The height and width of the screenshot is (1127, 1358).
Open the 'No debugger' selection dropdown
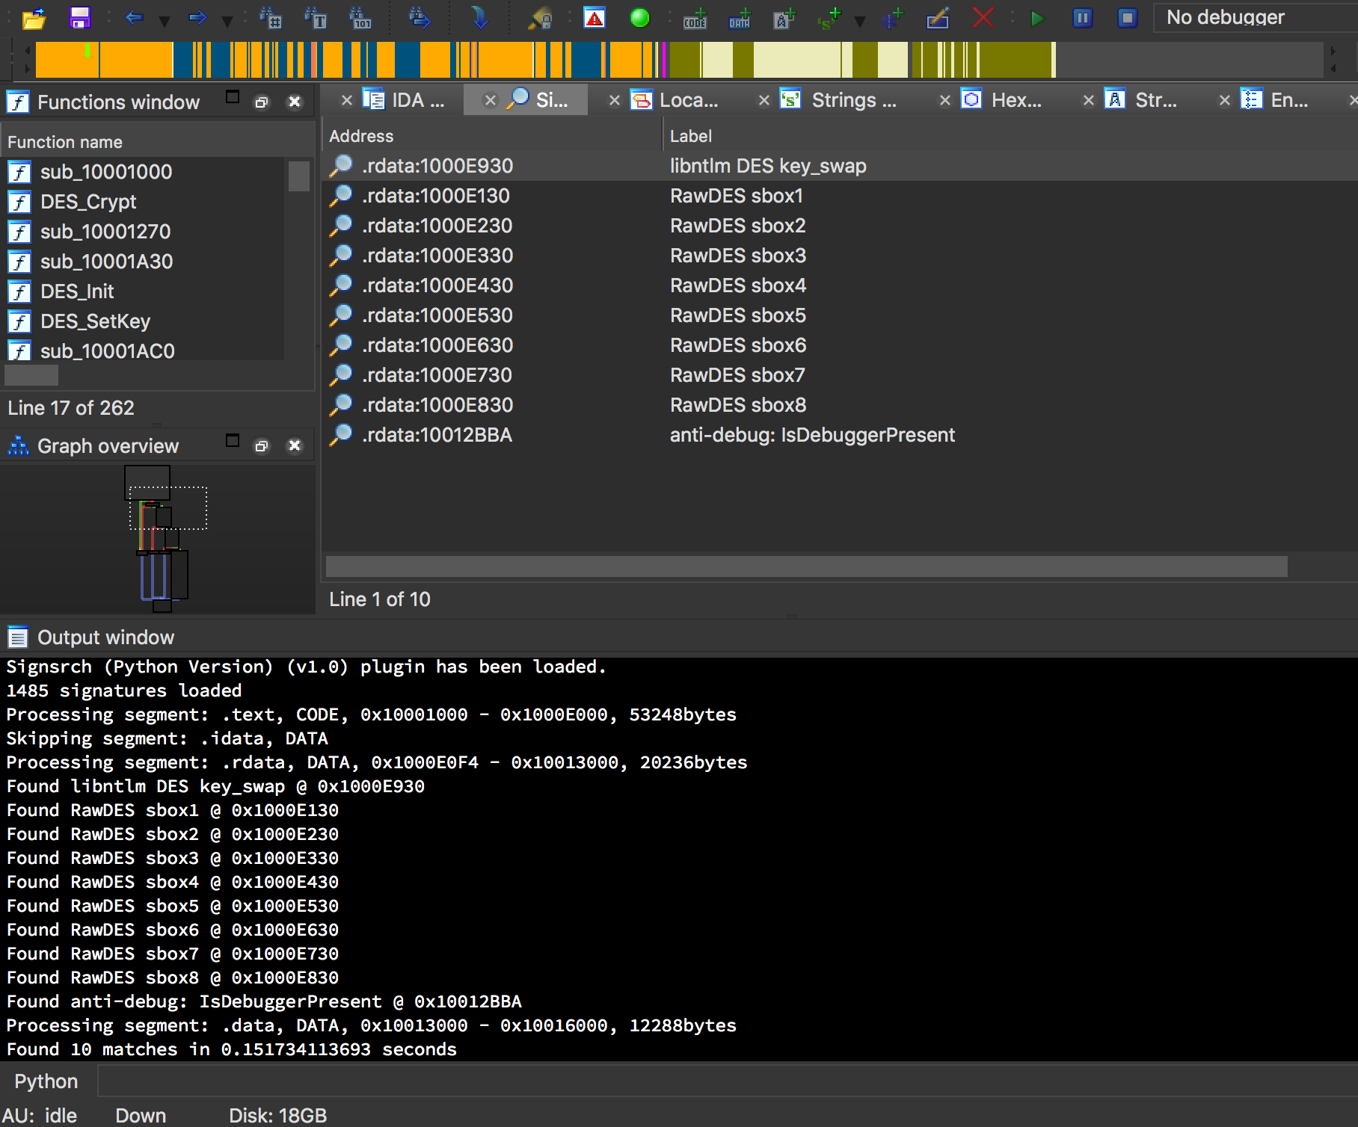click(1255, 18)
